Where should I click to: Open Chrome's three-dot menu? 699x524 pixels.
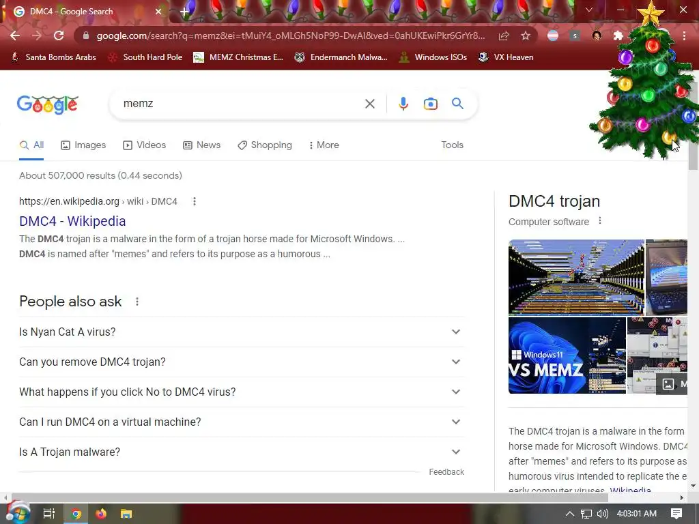[x=684, y=35]
